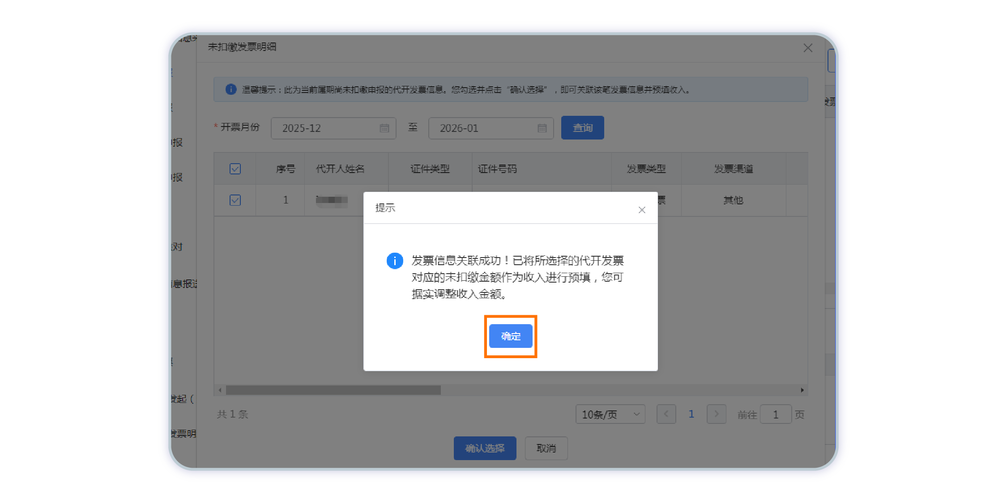This screenshot has width=1007, height=499.
Task: Close the 未扣缴发票明细 window
Action: click(807, 48)
